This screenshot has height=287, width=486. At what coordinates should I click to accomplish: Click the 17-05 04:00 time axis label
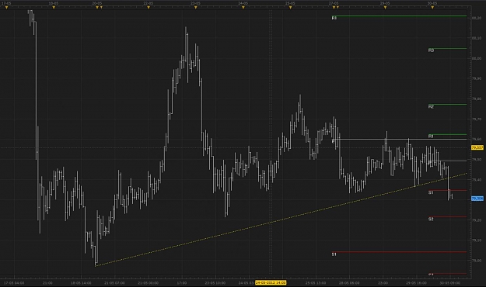[x=14, y=282]
